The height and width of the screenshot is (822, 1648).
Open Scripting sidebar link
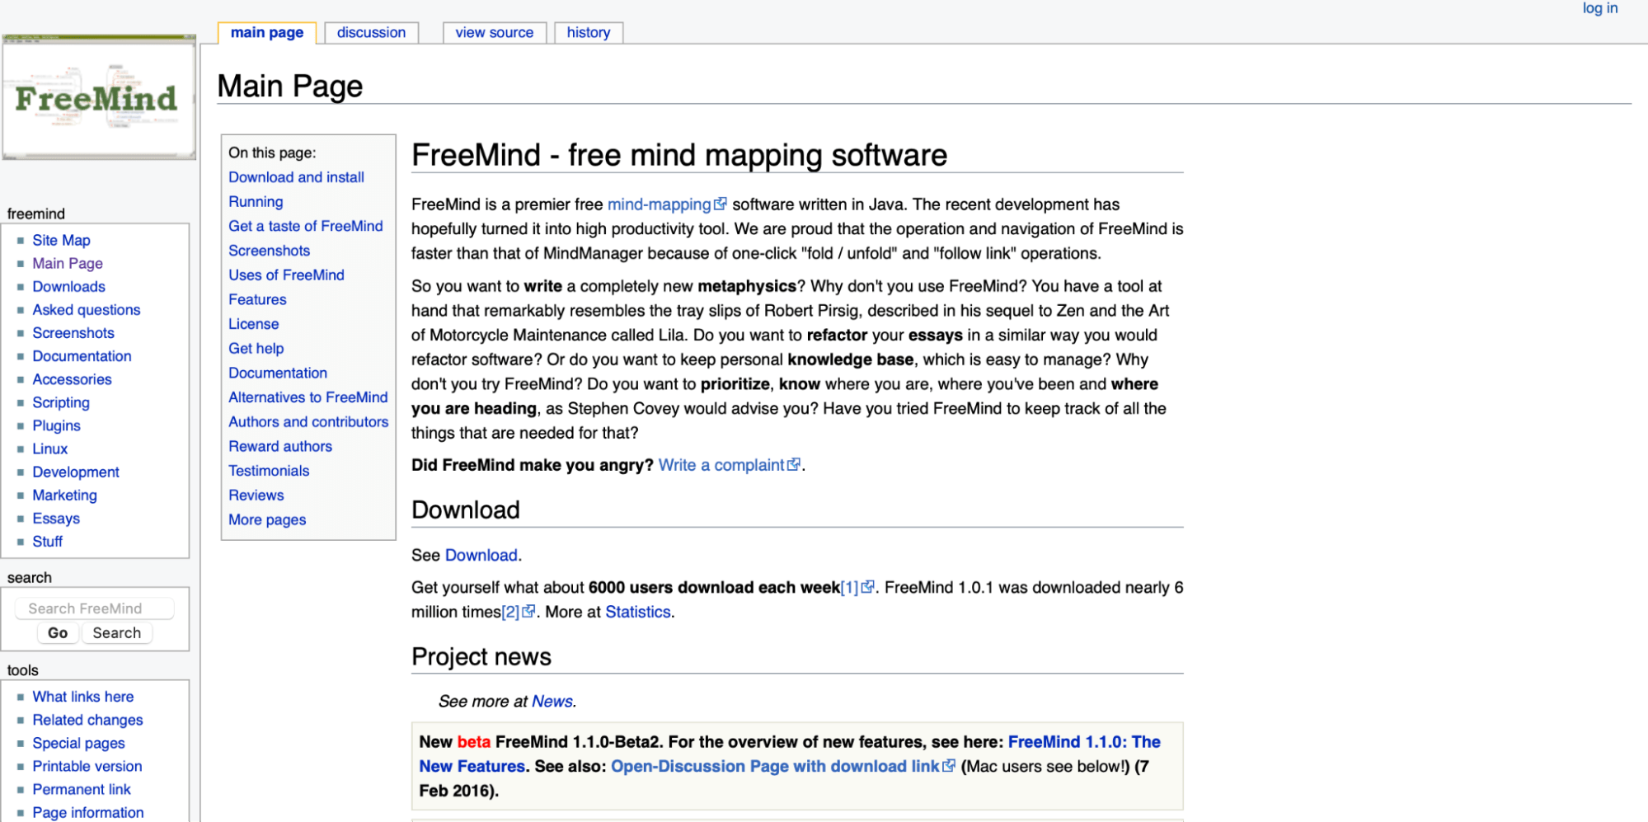tap(61, 402)
